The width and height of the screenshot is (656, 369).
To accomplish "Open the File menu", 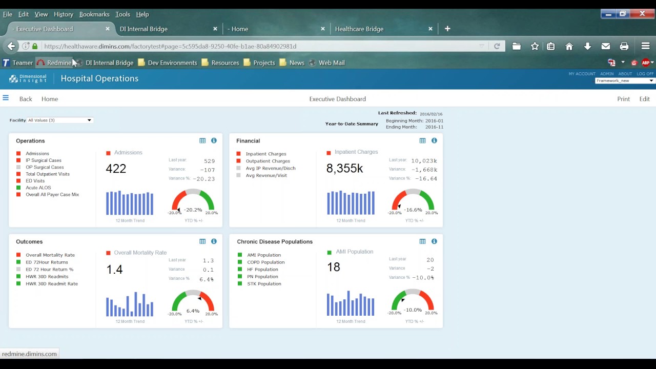I will pyautogui.click(x=8, y=14).
